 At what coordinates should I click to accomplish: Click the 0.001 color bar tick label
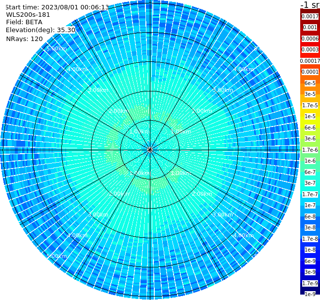coord(310,27)
